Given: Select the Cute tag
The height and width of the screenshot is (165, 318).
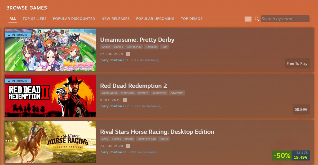Looking at the screenshot, I should pos(165,47).
